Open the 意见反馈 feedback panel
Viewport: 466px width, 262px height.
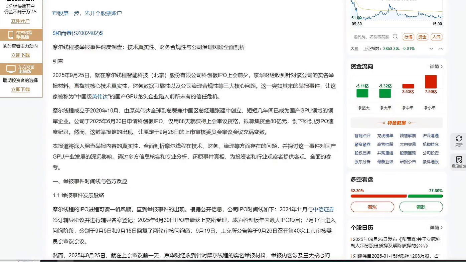click(459, 161)
